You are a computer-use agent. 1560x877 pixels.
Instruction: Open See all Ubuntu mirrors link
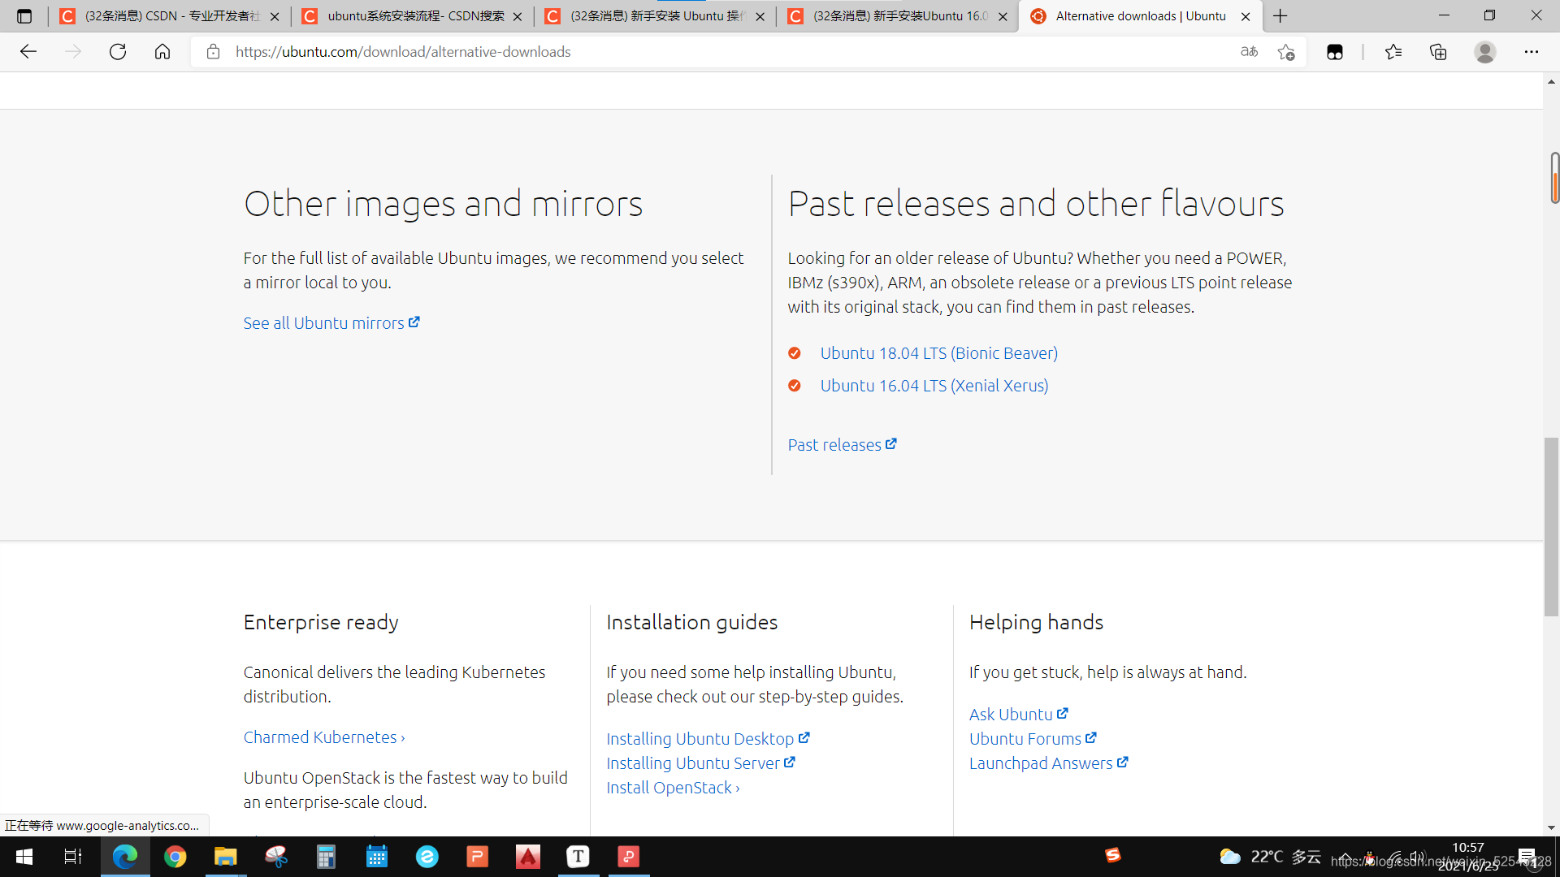click(x=331, y=323)
